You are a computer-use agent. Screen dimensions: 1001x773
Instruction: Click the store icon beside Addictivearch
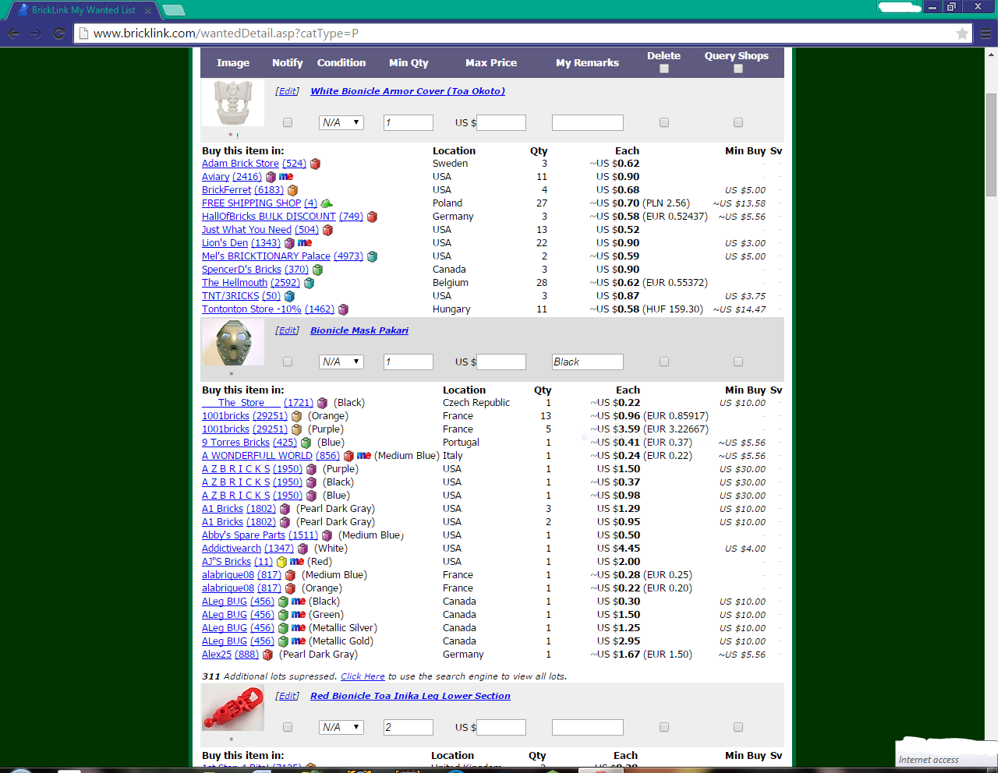point(303,549)
